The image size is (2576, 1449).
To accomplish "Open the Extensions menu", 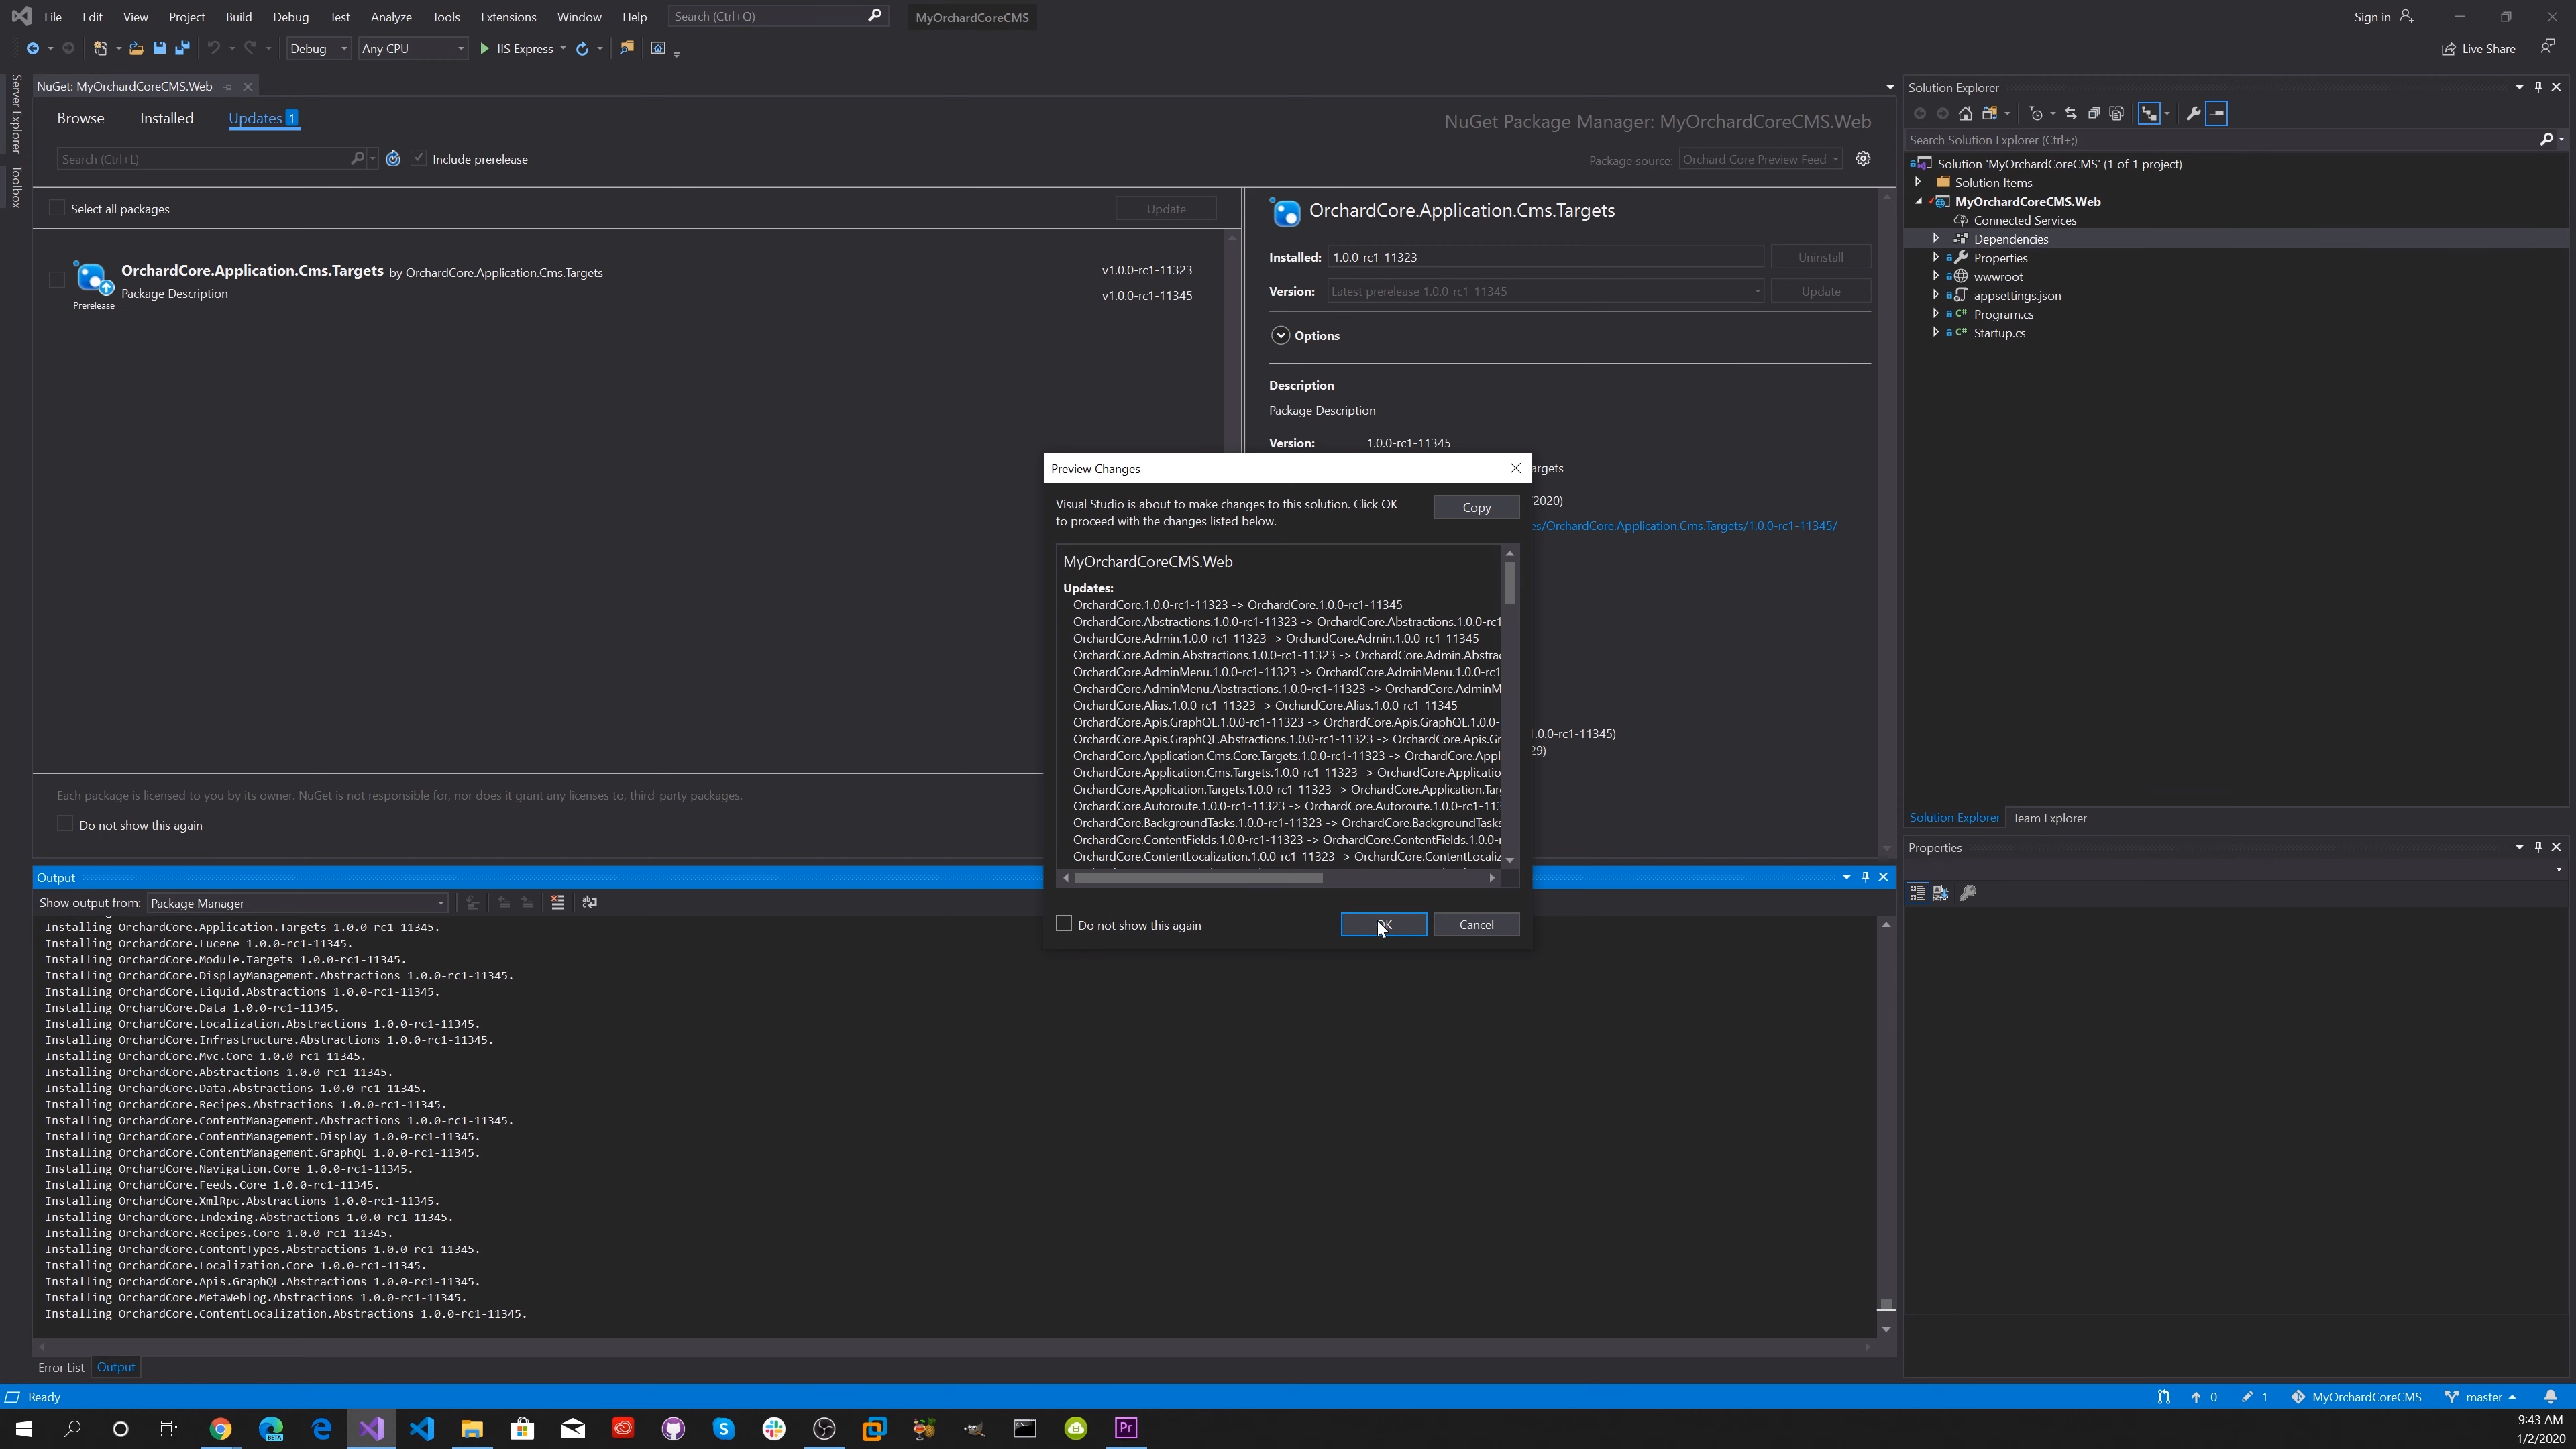I will click(508, 17).
